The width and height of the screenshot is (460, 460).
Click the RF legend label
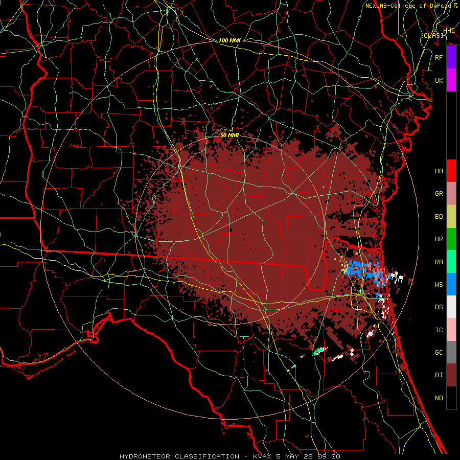(x=439, y=58)
